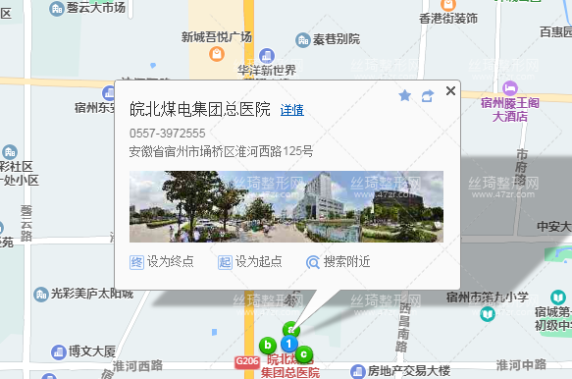Click the 秦巷别院 residential icon

pyautogui.click(x=303, y=40)
